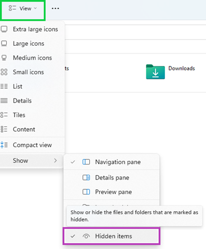Screen dimensions: 206x249
Task: Open the View dropdown in toolbar
Action: [x=23, y=8]
